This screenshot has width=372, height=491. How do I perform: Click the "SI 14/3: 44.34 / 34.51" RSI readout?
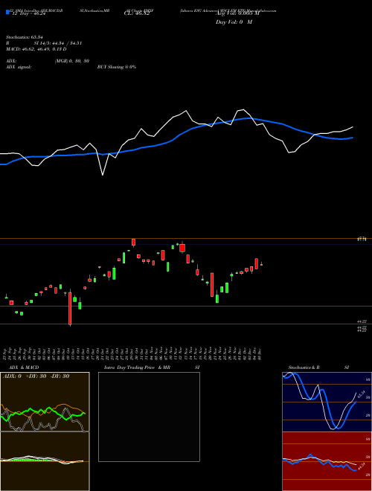[x=58, y=43]
